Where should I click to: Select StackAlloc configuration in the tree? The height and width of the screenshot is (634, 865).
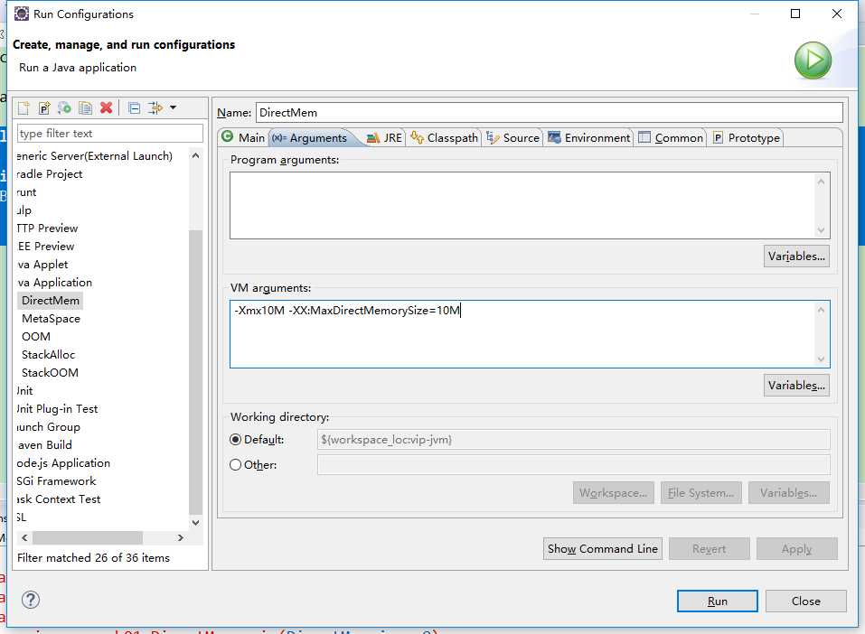pos(48,355)
